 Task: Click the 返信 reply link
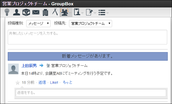tap(42, 82)
